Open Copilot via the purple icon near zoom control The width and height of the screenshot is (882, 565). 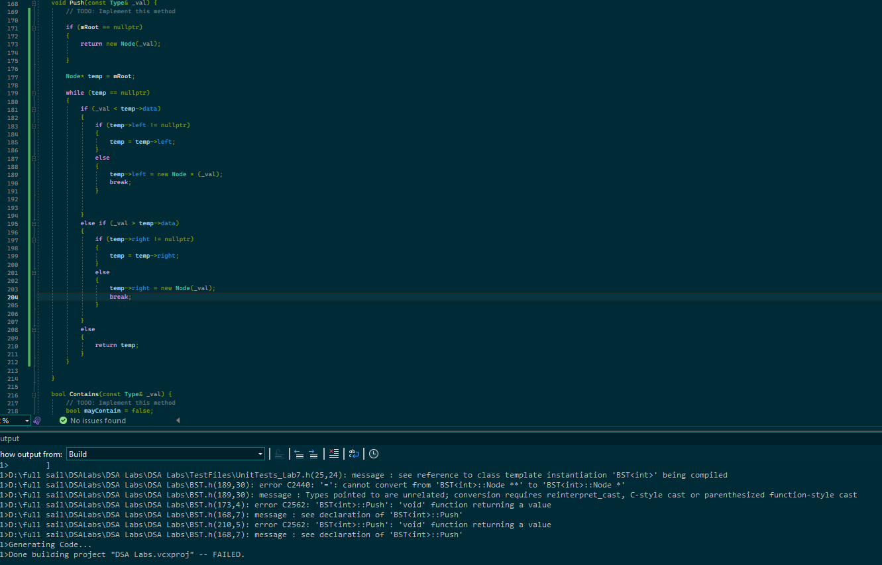(x=37, y=420)
